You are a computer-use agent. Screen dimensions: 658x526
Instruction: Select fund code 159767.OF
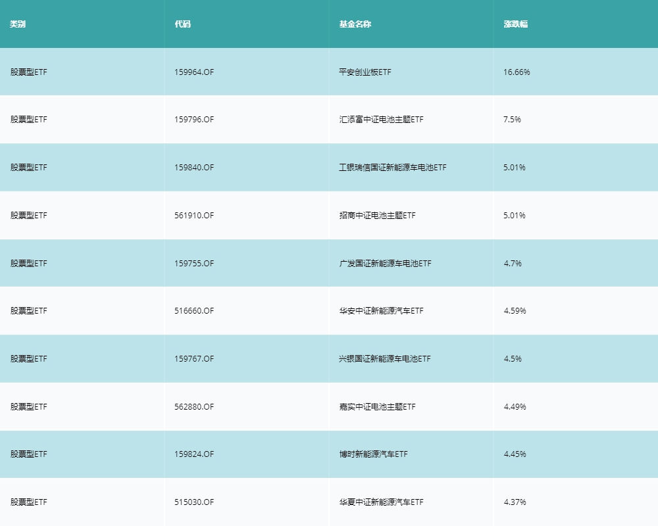tap(194, 358)
